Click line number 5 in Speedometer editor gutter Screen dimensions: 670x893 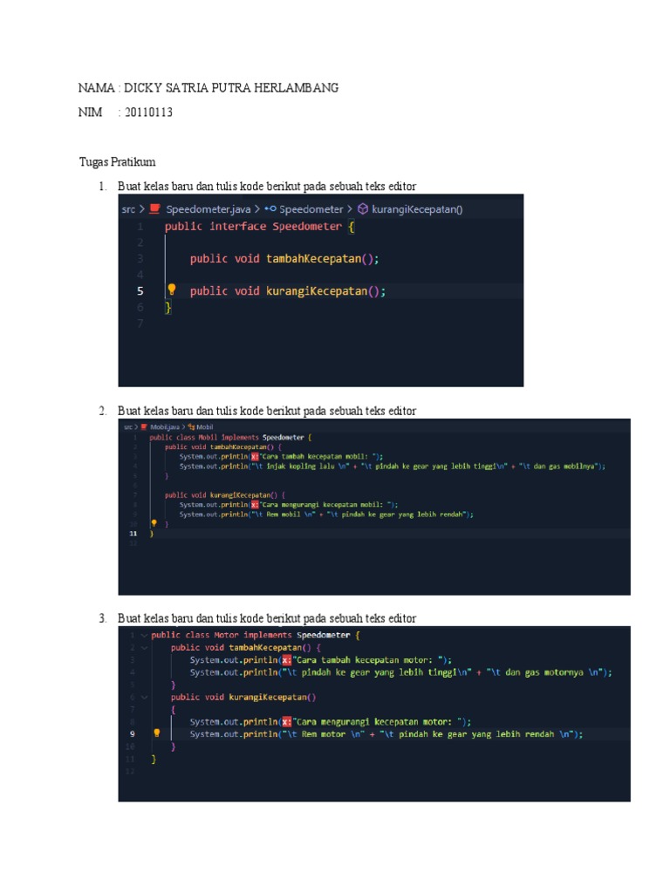[140, 291]
